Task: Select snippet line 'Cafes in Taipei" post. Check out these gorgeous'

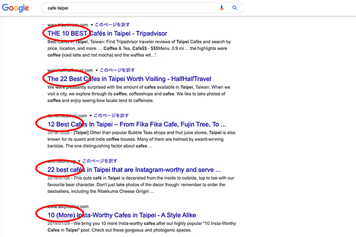Action: pos(119,230)
